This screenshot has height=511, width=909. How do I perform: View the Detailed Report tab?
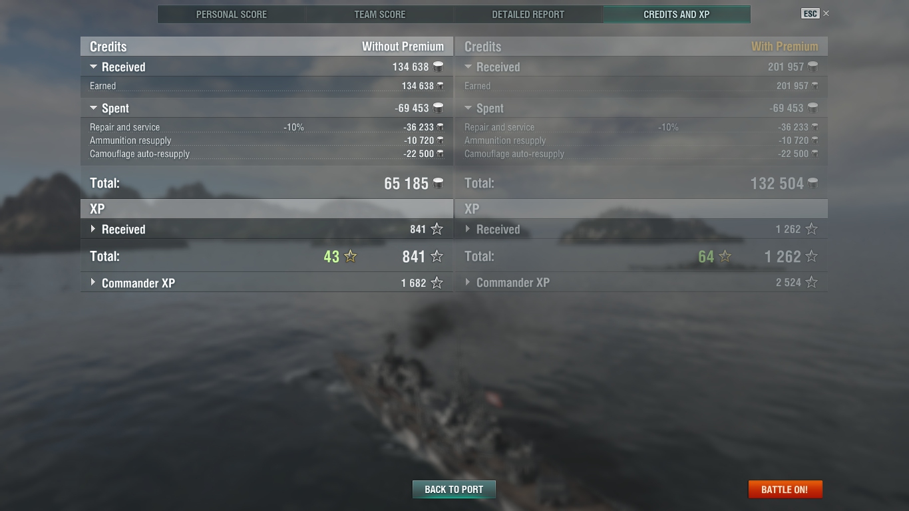pos(528,14)
